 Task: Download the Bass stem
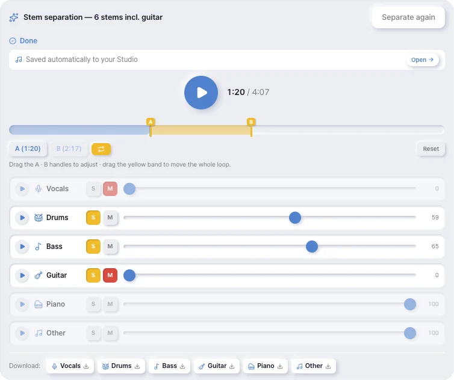(x=169, y=366)
